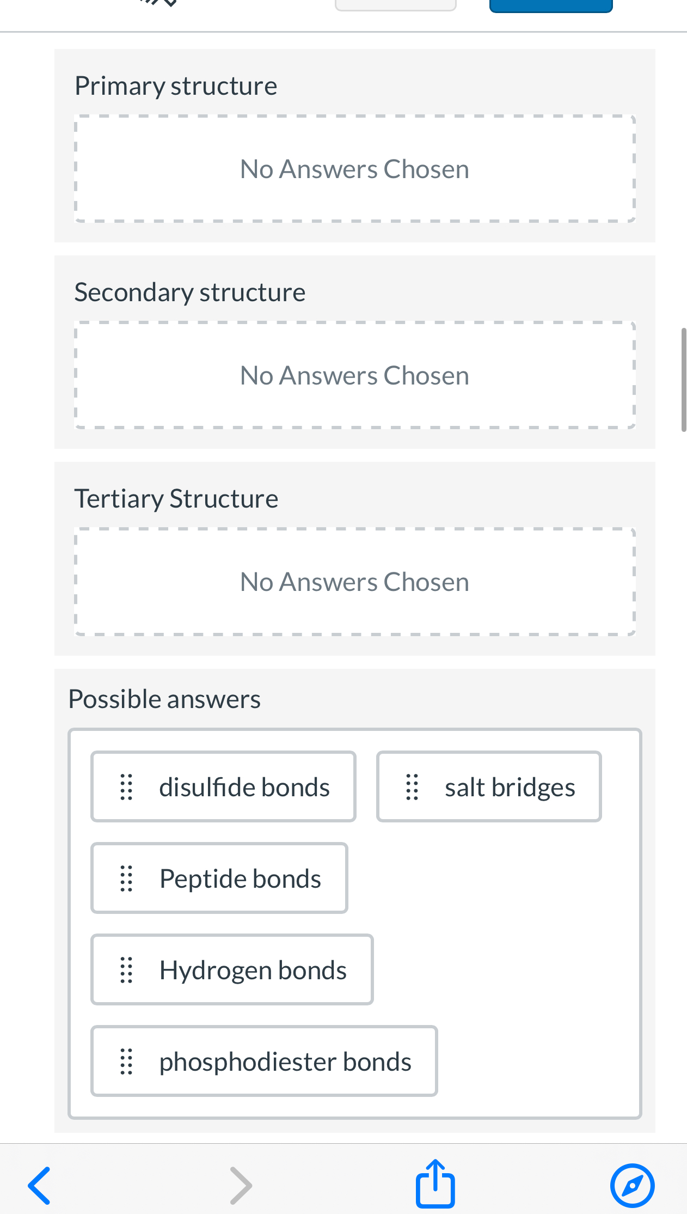687x1214 pixels.
Task: Tap the Secondary structure answer box
Action: [354, 374]
